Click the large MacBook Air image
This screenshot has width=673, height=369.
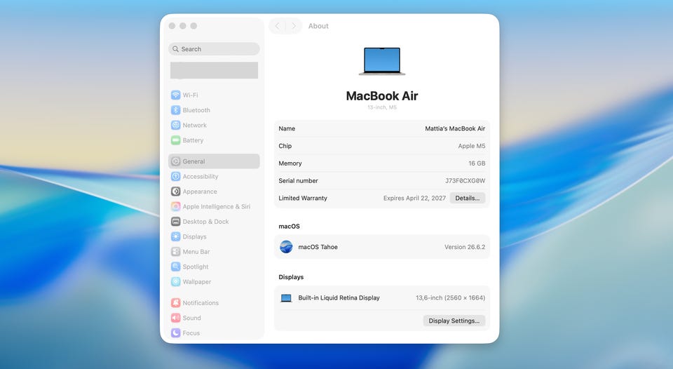[382, 61]
